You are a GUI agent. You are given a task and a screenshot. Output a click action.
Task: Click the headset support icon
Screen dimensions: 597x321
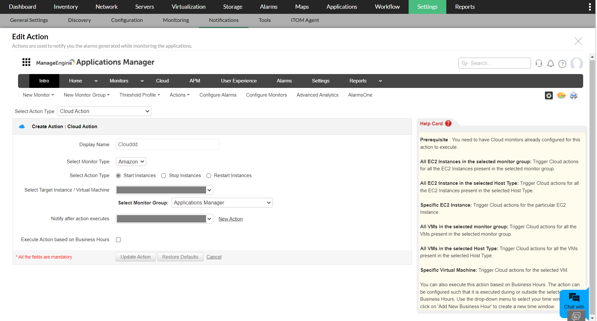538,63
